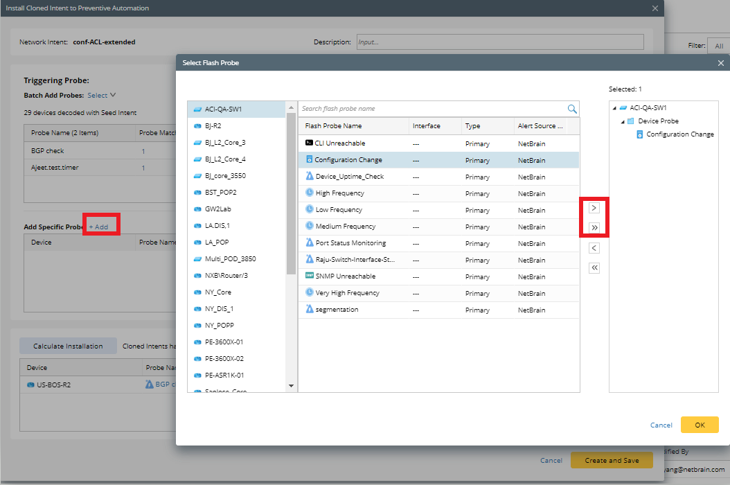
Task: Select PE-3600X-01 in the device list
Action: coord(236,342)
